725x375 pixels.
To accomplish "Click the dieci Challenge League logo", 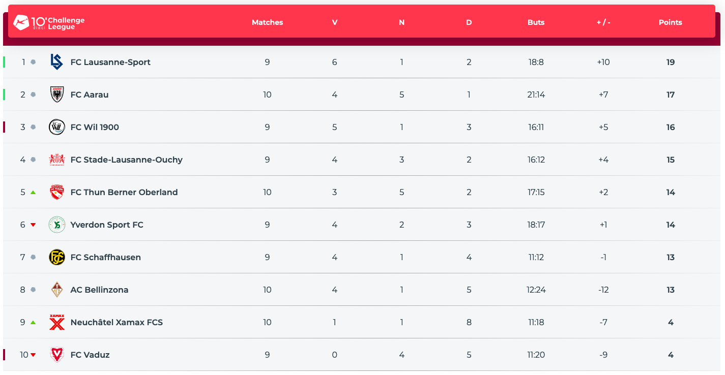I will 49,22.
